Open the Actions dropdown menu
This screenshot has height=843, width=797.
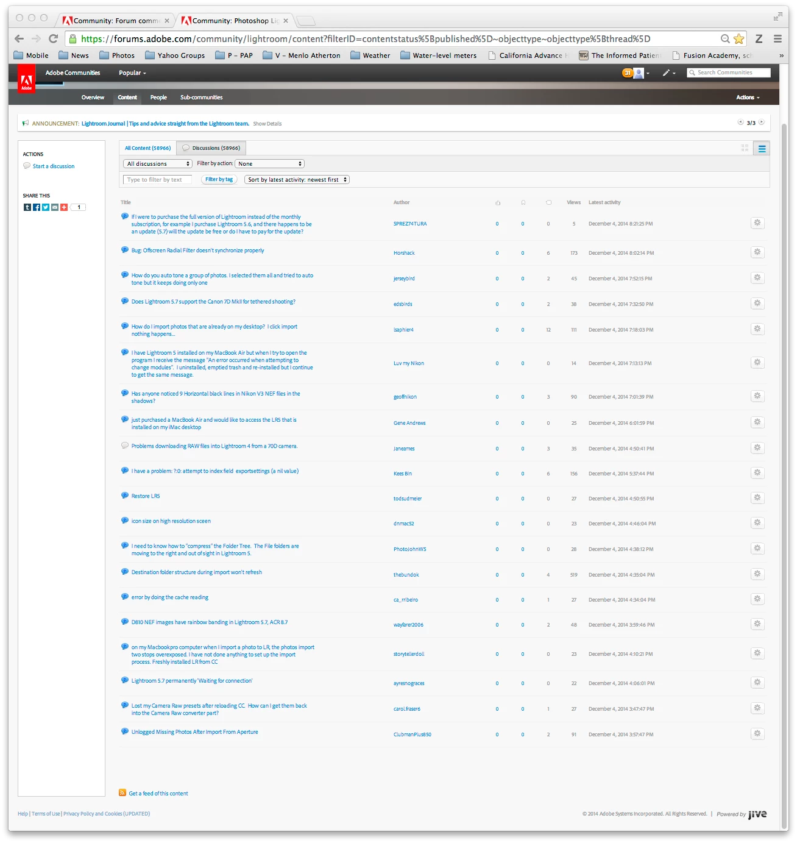[x=748, y=98]
